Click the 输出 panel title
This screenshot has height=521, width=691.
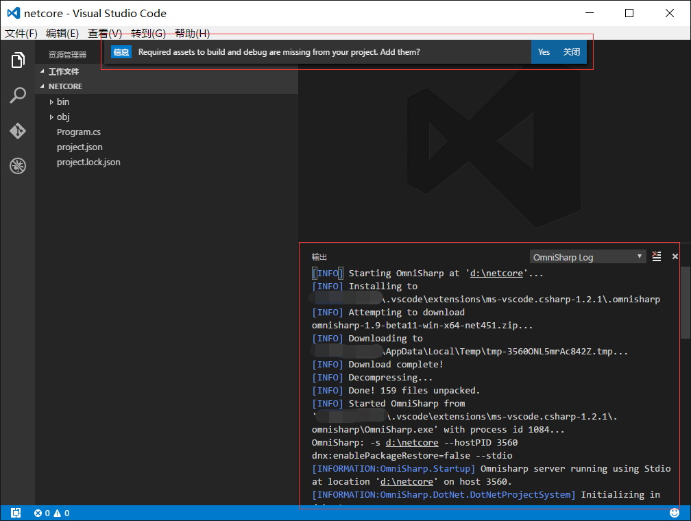[319, 257]
